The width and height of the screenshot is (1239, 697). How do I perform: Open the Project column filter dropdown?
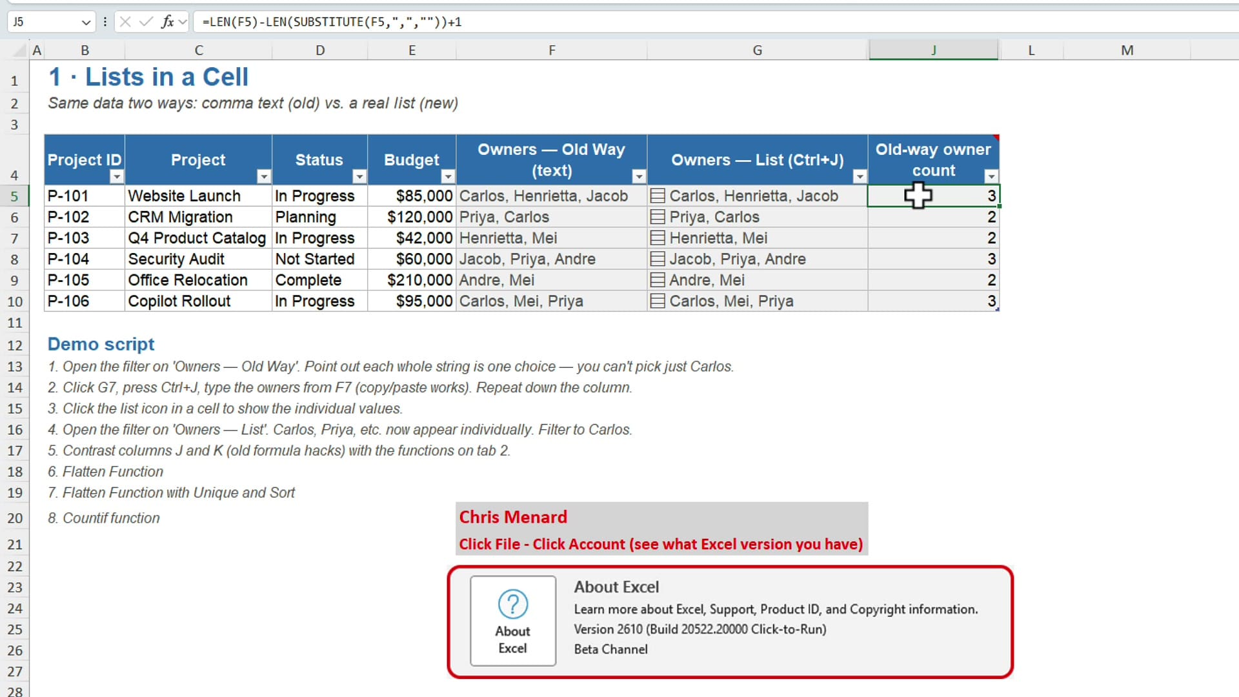tap(263, 177)
